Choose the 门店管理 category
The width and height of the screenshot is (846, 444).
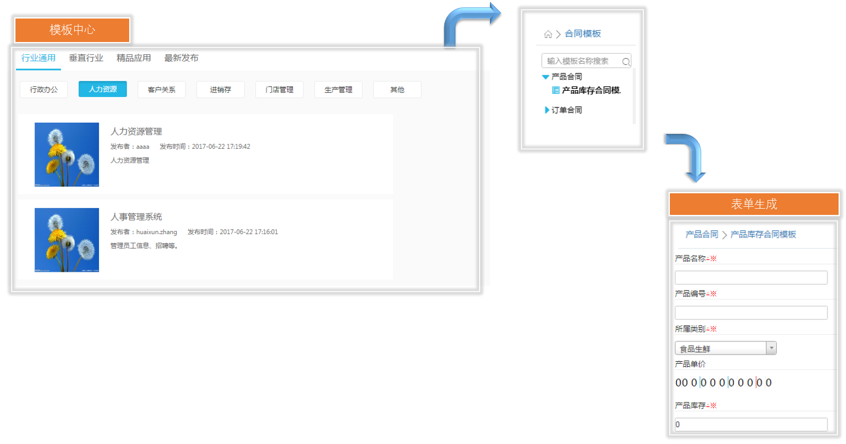(279, 90)
